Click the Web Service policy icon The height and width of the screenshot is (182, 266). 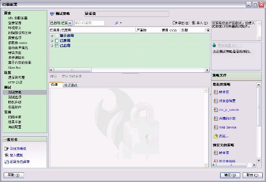pyautogui.click(x=216, y=127)
